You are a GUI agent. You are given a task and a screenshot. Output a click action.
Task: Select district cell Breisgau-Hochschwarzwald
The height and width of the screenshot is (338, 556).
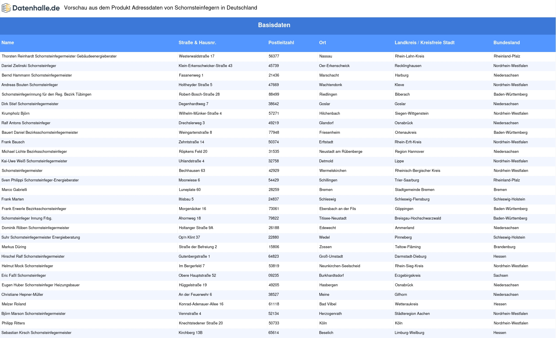coord(418,218)
